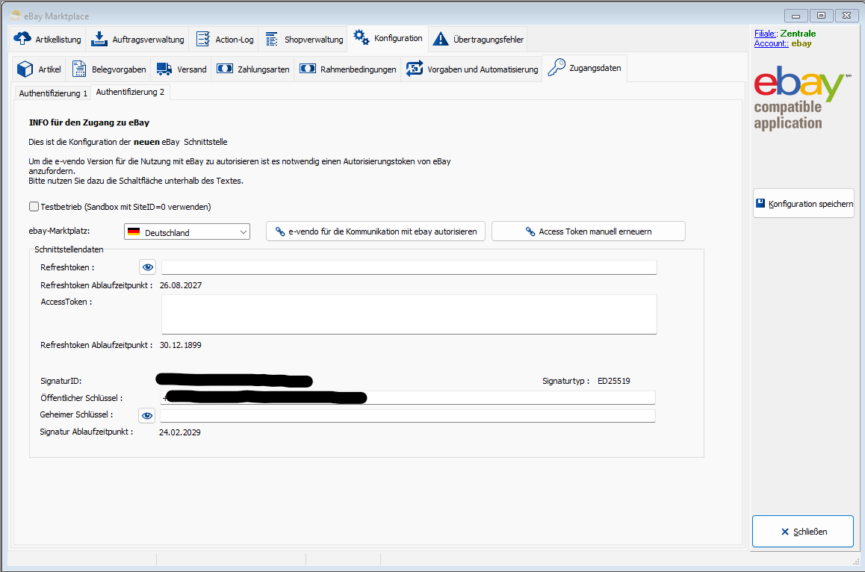The image size is (865, 572).
Task: Minimize the eBay Marktplace window
Action: point(796,16)
